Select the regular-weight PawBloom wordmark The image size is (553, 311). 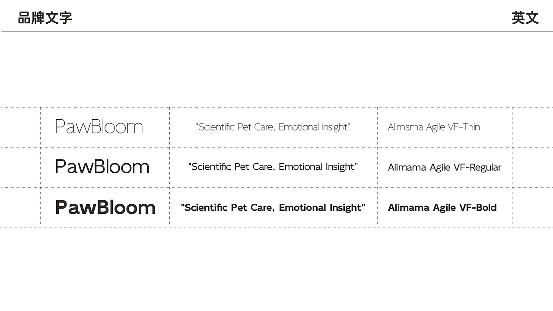tap(102, 167)
